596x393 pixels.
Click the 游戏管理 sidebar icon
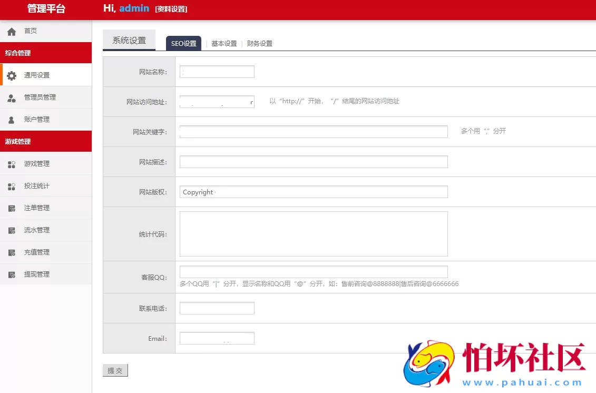pyautogui.click(x=12, y=164)
